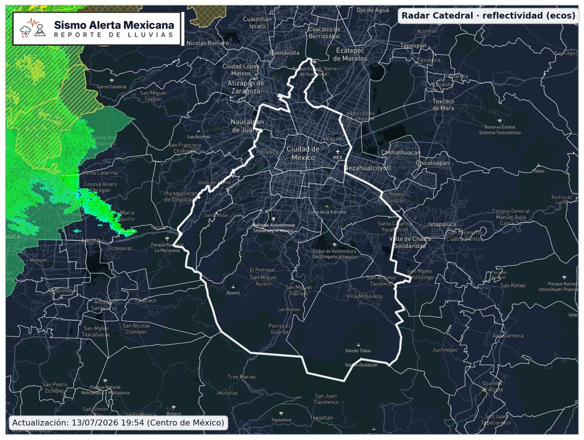
Task: Click the Amecameca label
Action: 508,336
